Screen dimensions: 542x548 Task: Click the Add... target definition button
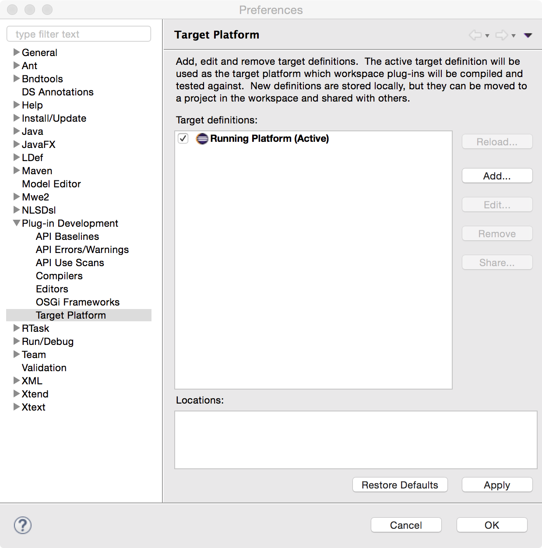(x=497, y=176)
